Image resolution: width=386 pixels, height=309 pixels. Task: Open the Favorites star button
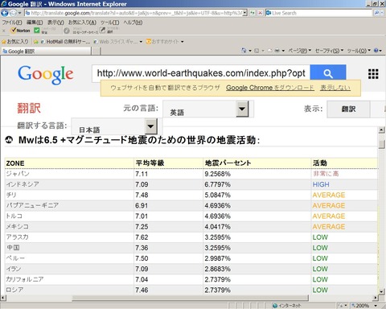point(14,42)
